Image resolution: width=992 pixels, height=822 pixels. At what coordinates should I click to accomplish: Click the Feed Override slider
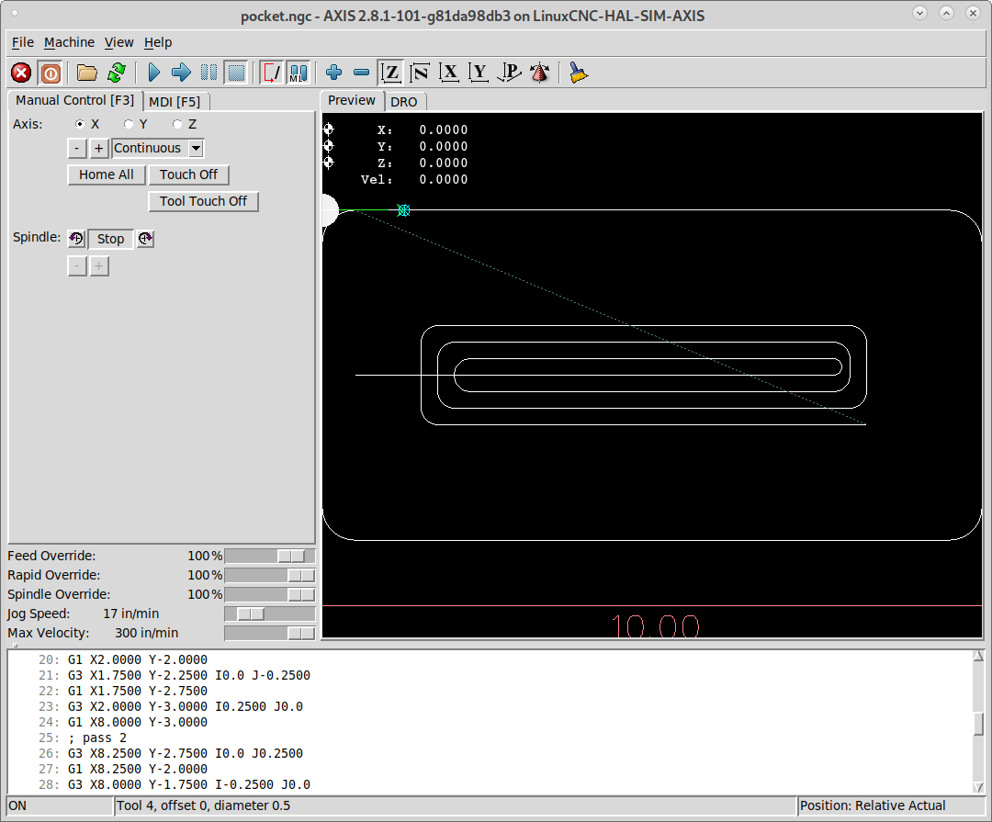pyautogui.click(x=269, y=557)
